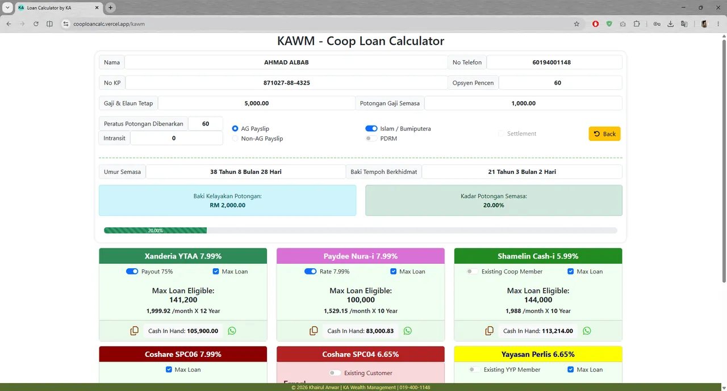Share Shamelin Cash-i result via WhatsApp

click(x=587, y=331)
